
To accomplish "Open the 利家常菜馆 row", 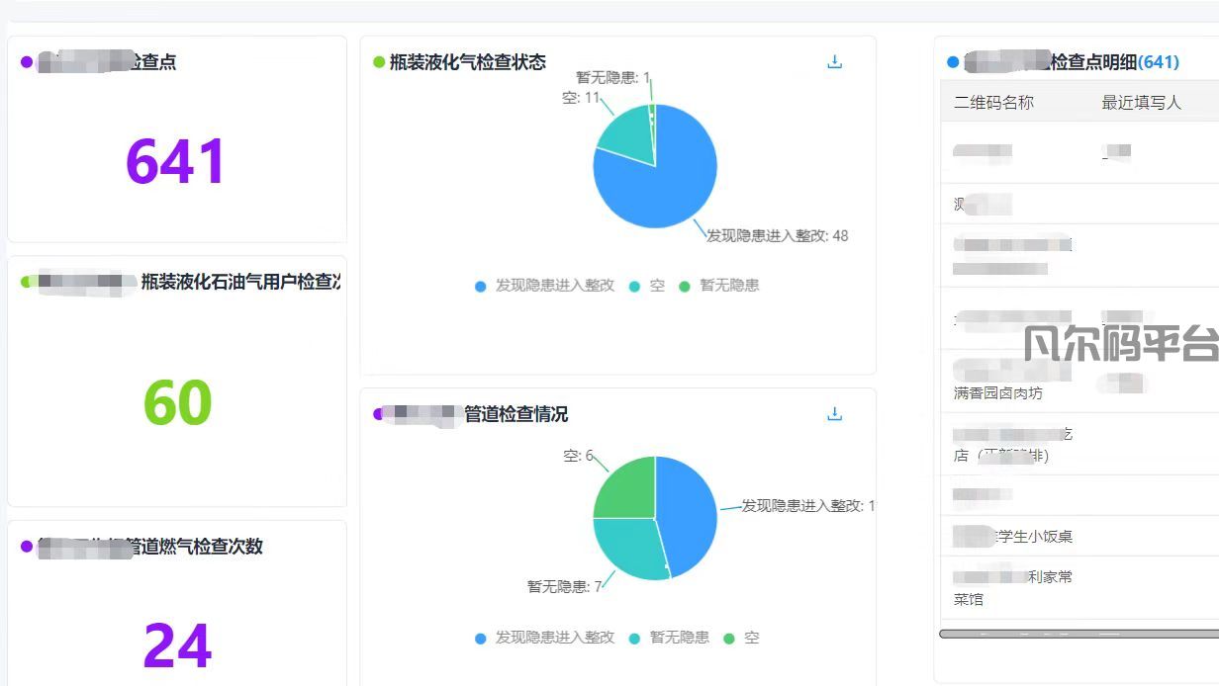I will [x=1079, y=587].
